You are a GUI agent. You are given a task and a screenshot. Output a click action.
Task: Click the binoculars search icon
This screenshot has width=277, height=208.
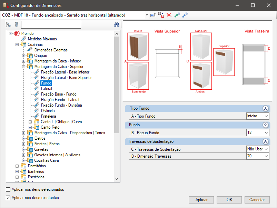pos(117,24)
